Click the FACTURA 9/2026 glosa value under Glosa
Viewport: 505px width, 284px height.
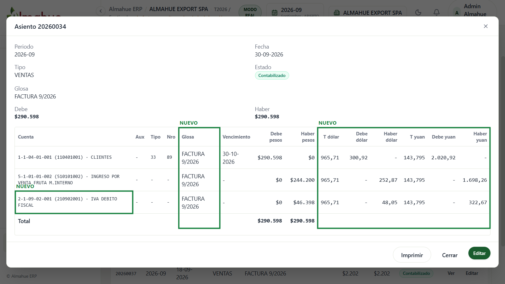tap(35, 97)
